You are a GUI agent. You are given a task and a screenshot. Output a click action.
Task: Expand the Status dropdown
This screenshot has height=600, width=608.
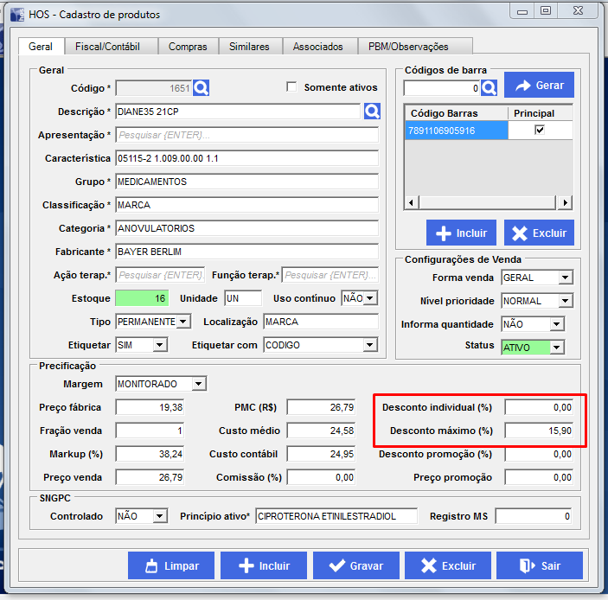(556, 348)
